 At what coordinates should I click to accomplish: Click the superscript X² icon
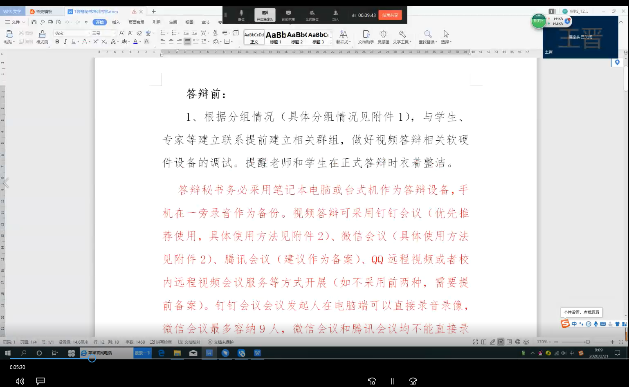(96, 42)
